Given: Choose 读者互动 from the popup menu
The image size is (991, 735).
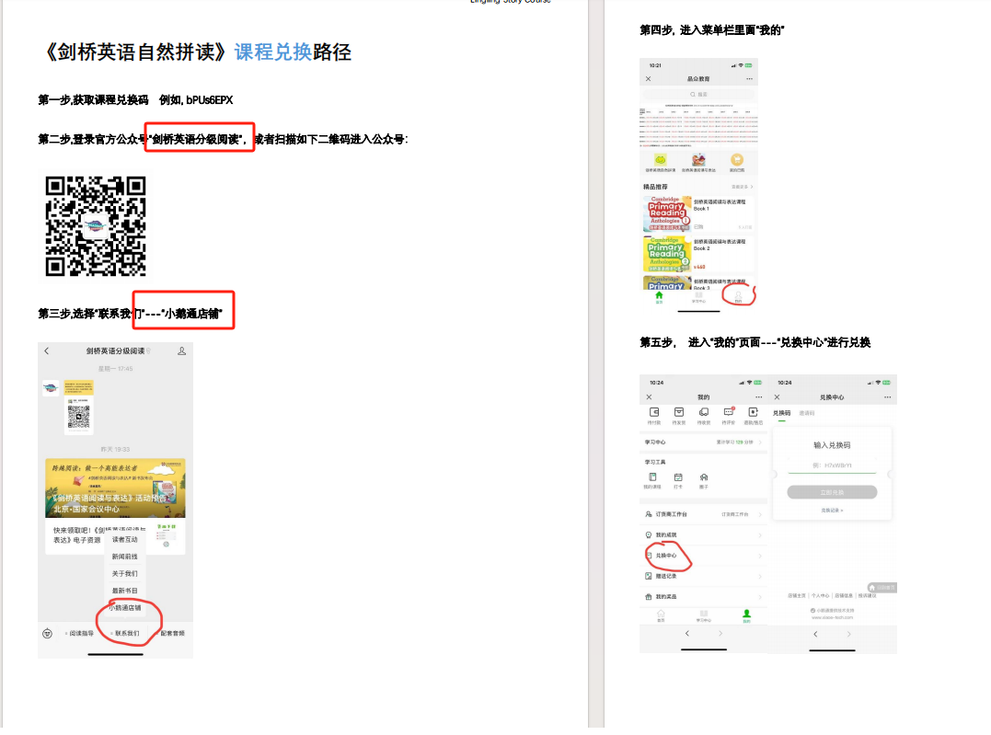Looking at the screenshot, I should tap(124, 540).
